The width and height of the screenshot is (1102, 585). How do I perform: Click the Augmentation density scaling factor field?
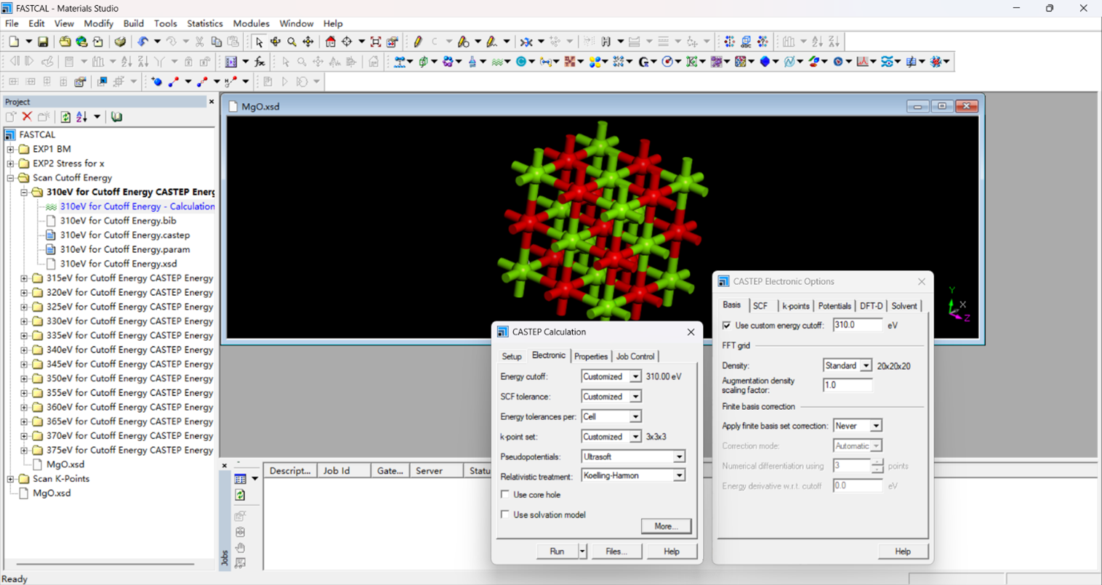click(x=848, y=385)
